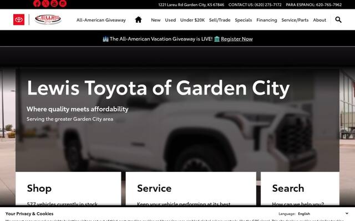Click the castle emoji in the giveaway banner

click(x=105, y=39)
